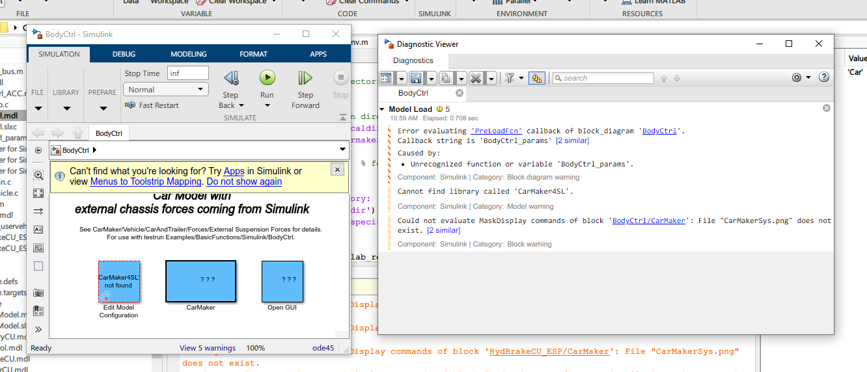Go to next diagnostic with down arrow
Screen dimensions: 867x372
pyautogui.click(x=677, y=78)
